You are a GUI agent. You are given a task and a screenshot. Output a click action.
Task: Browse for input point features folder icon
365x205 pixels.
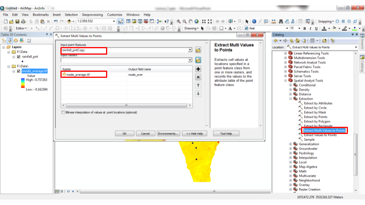[198, 50]
